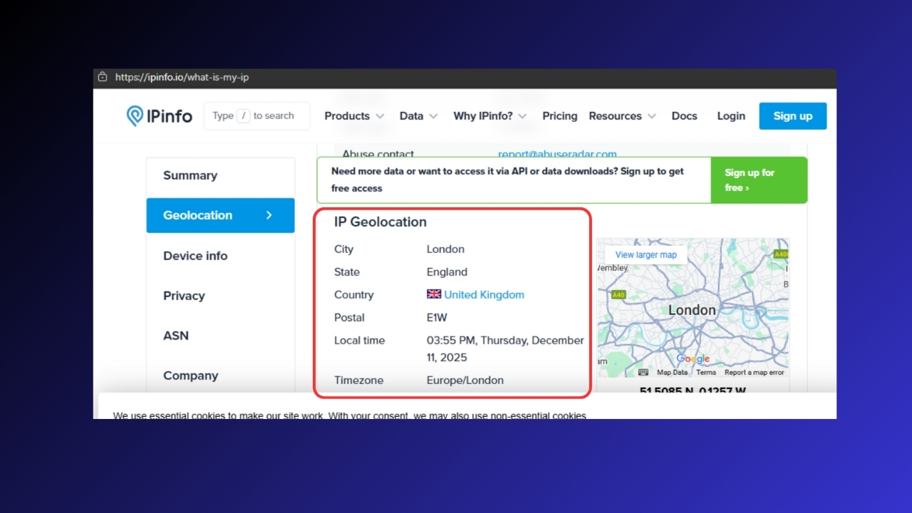Open the United Kingdom country link
Screen dimensions: 912x513
point(484,295)
